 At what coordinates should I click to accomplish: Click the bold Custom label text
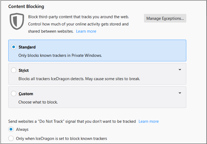pos(26,94)
